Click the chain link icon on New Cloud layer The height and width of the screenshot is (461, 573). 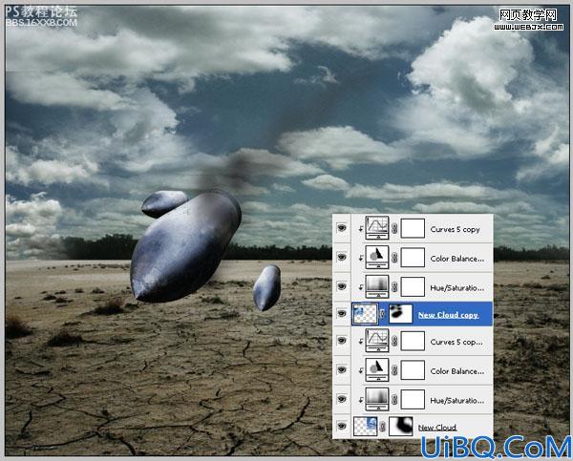pos(383,427)
